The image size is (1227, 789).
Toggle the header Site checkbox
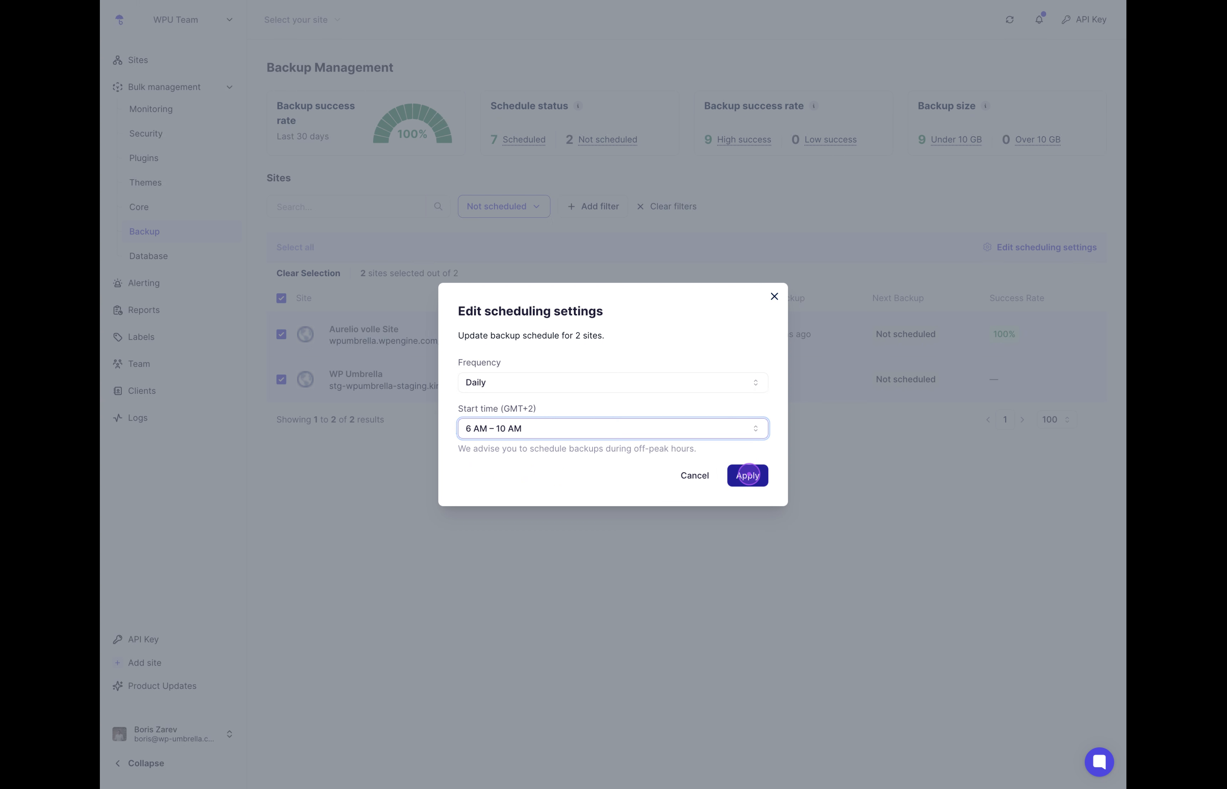pyautogui.click(x=281, y=298)
